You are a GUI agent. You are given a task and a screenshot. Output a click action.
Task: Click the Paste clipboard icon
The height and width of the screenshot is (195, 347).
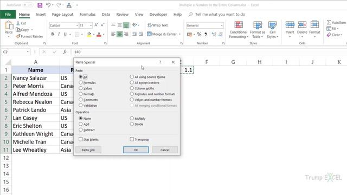click(9, 25)
